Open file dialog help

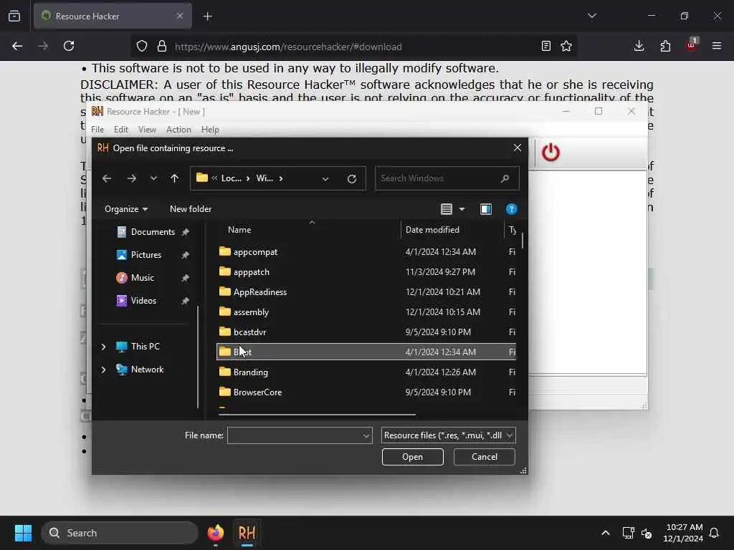coord(512,209)
